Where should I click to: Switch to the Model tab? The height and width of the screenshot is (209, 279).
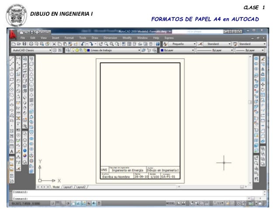(56, 187)
